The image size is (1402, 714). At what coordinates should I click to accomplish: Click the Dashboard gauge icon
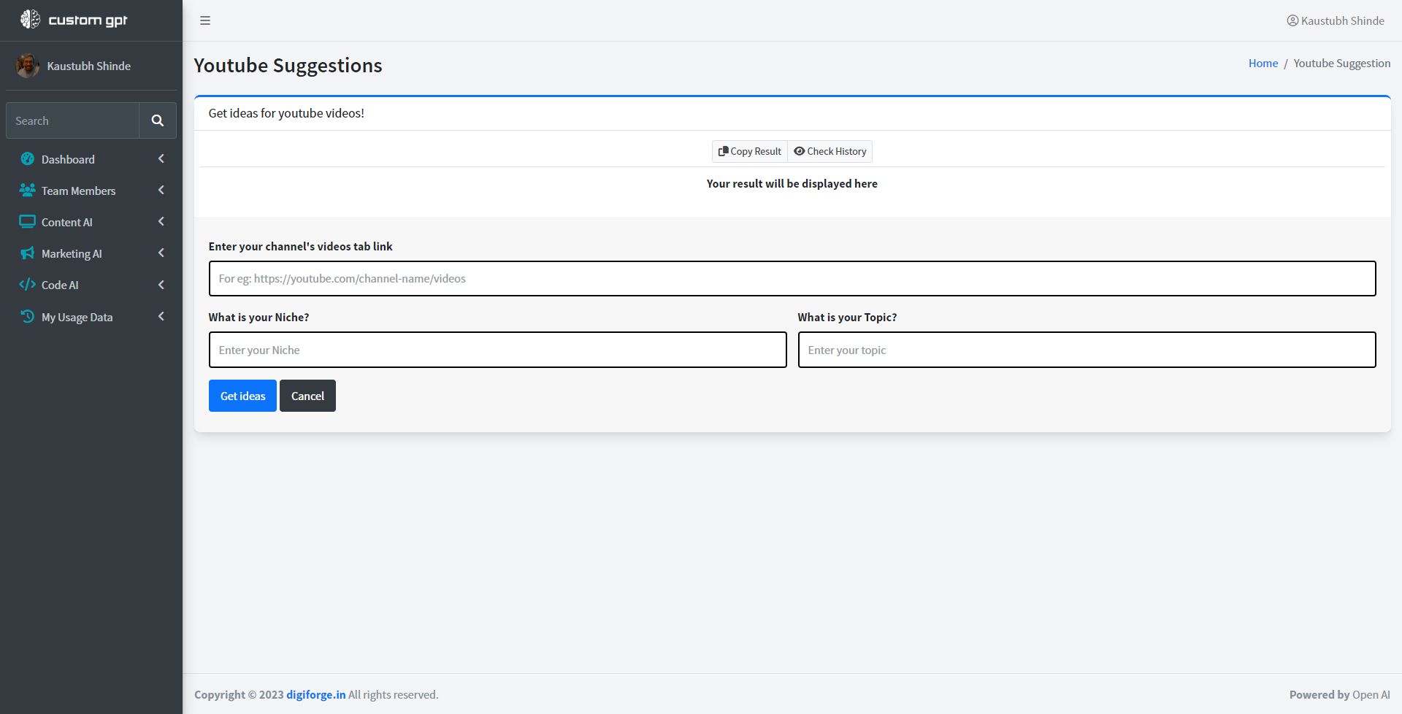point(28,159)
